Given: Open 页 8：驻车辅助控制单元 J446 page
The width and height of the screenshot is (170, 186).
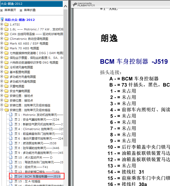Looking at the screenshot, I should click(x=37, y=148).
